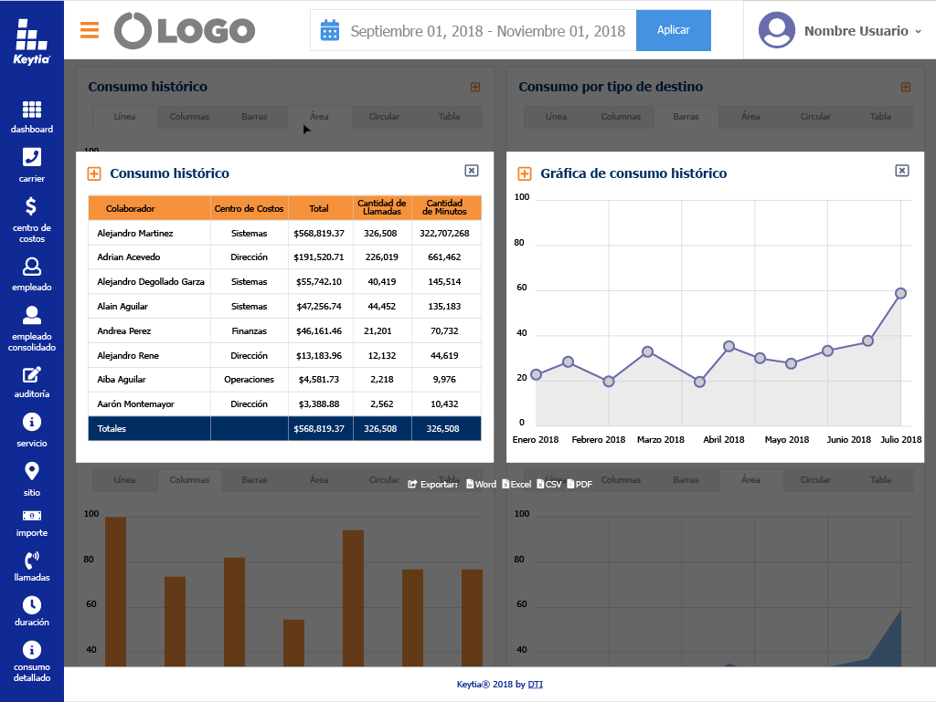Click the $191,520.71 total cell
This screenshot has height=702, width=936.
coord(319,257)
